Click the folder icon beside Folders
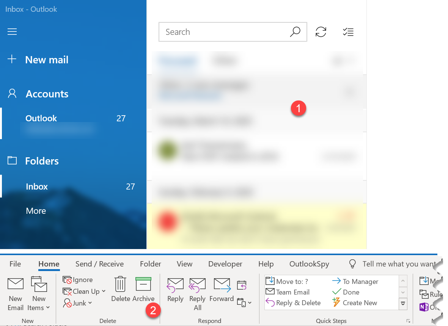Screen dimensions: 448x326 coord(12,160)
